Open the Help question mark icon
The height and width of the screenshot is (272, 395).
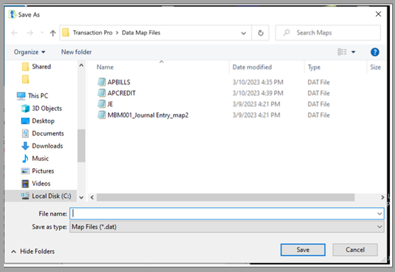(375, 52)
